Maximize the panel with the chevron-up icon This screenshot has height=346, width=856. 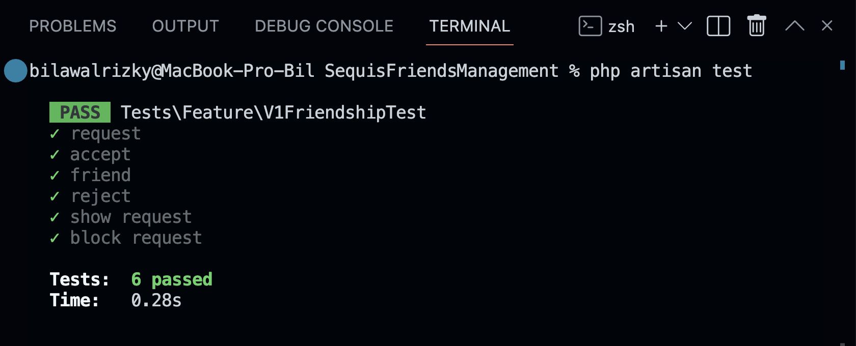(x=794, y=25)
